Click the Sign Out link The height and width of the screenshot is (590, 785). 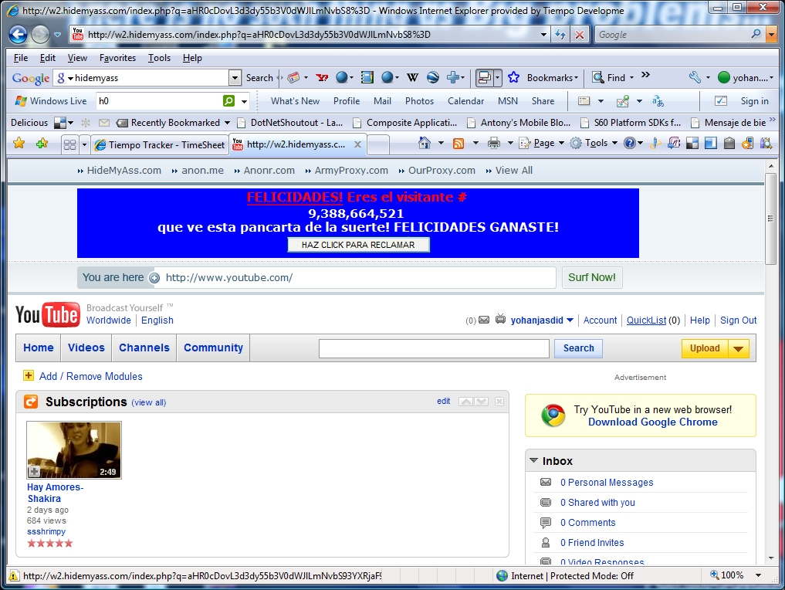pos(738,320)
